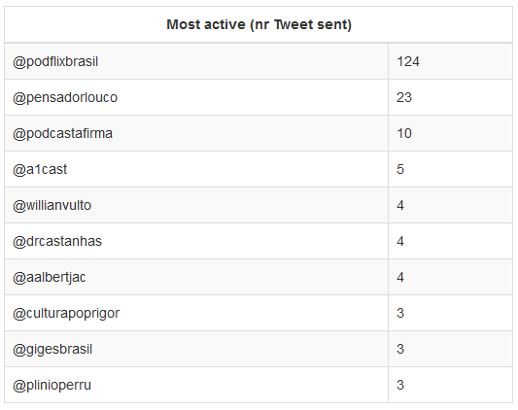This screenshot has height=410, width=518.
Task: Select count 4 beside @aalbertjac
Action: 400,278
